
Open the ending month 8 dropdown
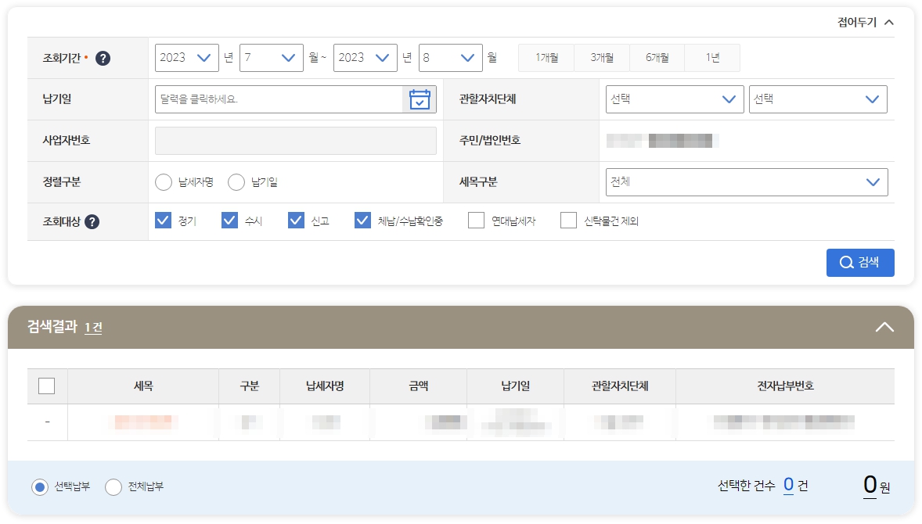click(x=451, y=57)
